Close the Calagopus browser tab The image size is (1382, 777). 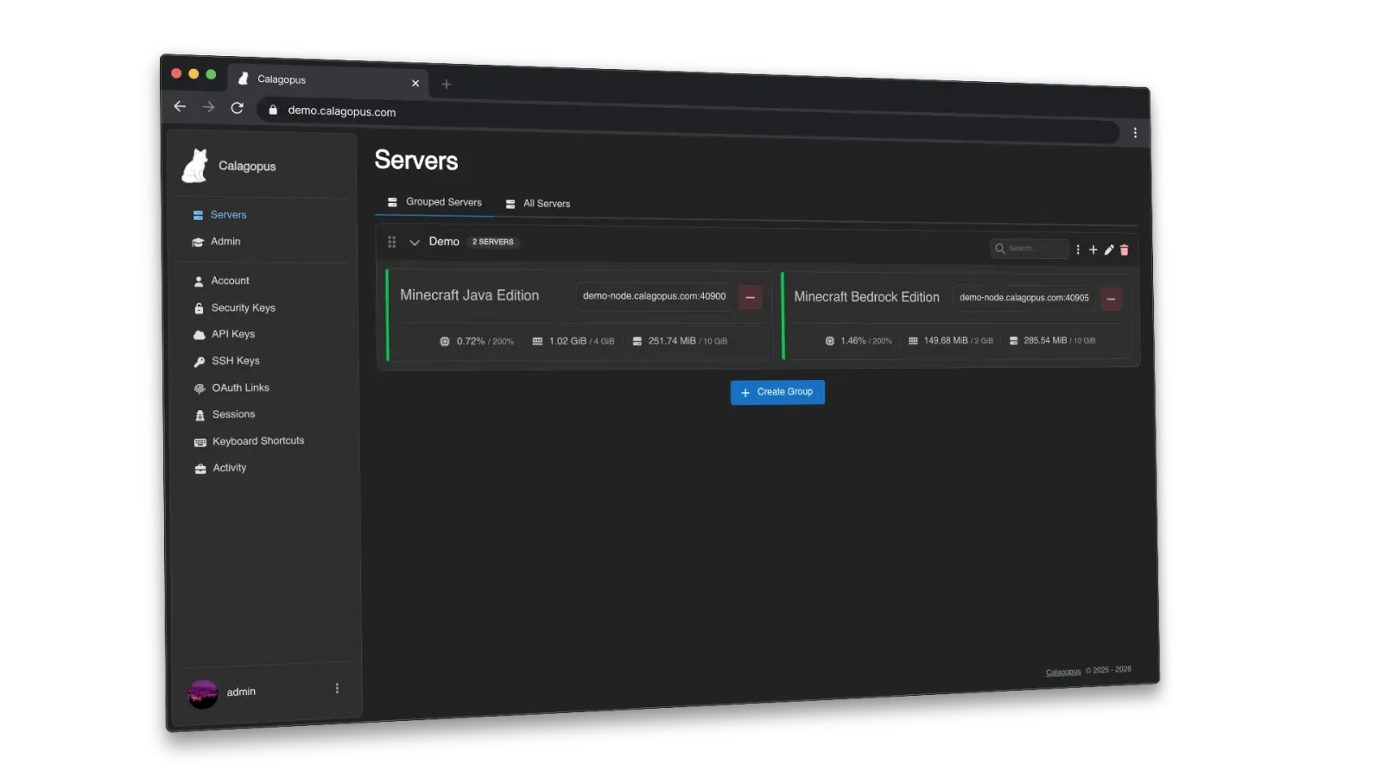pos(415,84)
